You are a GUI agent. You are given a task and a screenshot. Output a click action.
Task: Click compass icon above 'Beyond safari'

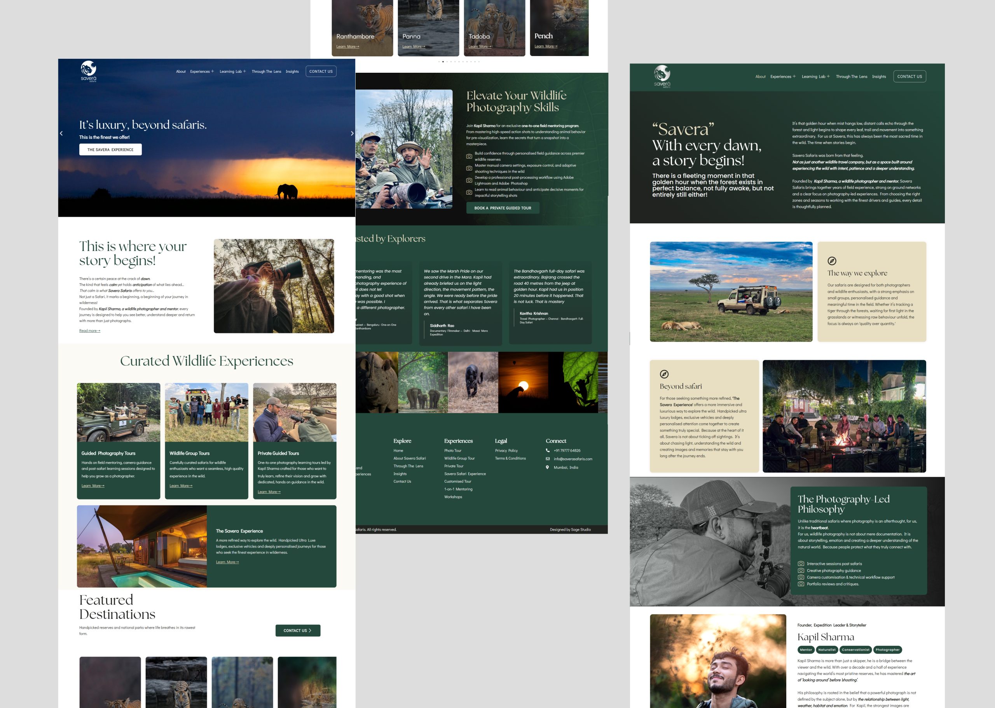(664, 374)
